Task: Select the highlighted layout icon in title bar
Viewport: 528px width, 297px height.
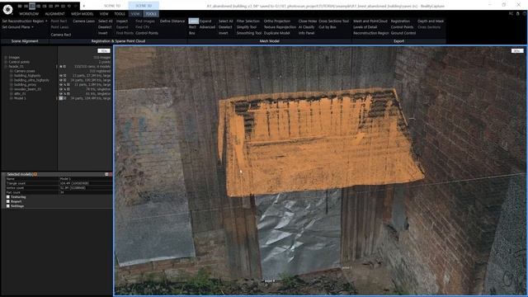Action: 32,6
